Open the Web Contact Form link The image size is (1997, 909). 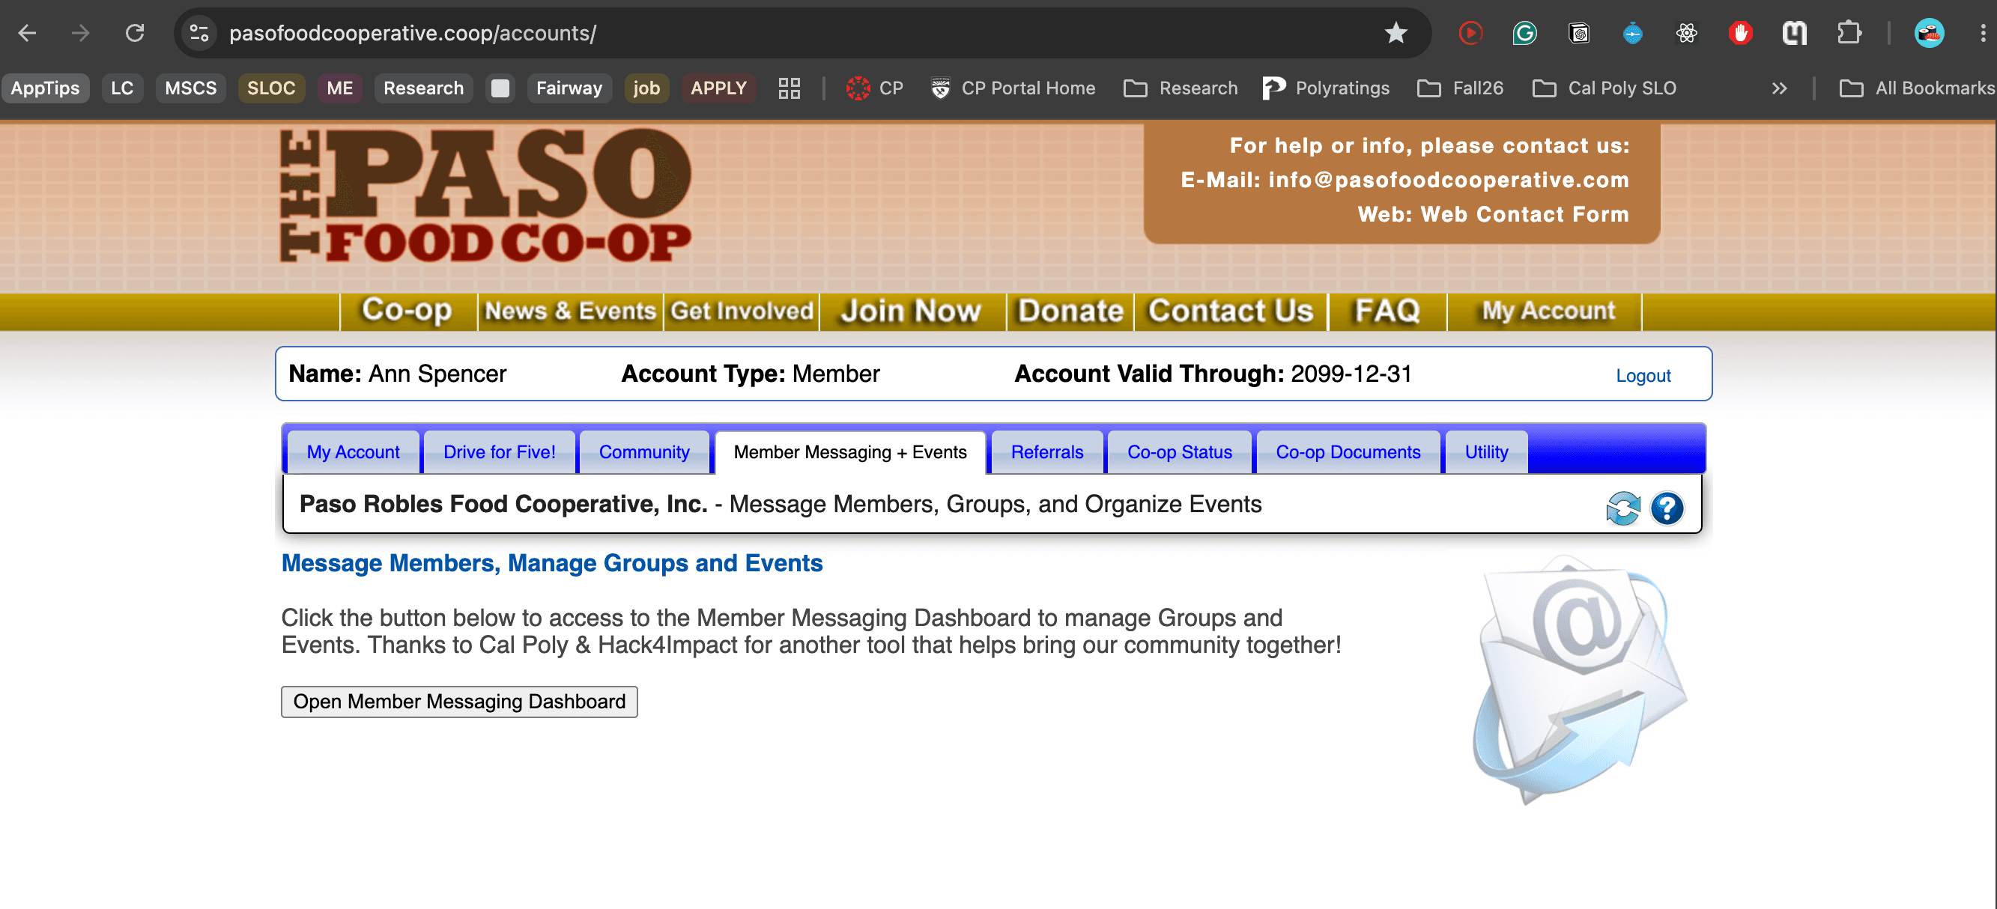click(x=1524, y=214)
